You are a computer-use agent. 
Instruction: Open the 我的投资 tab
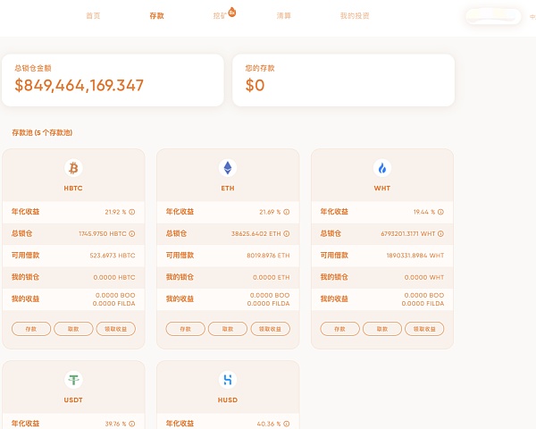[355, 16]
